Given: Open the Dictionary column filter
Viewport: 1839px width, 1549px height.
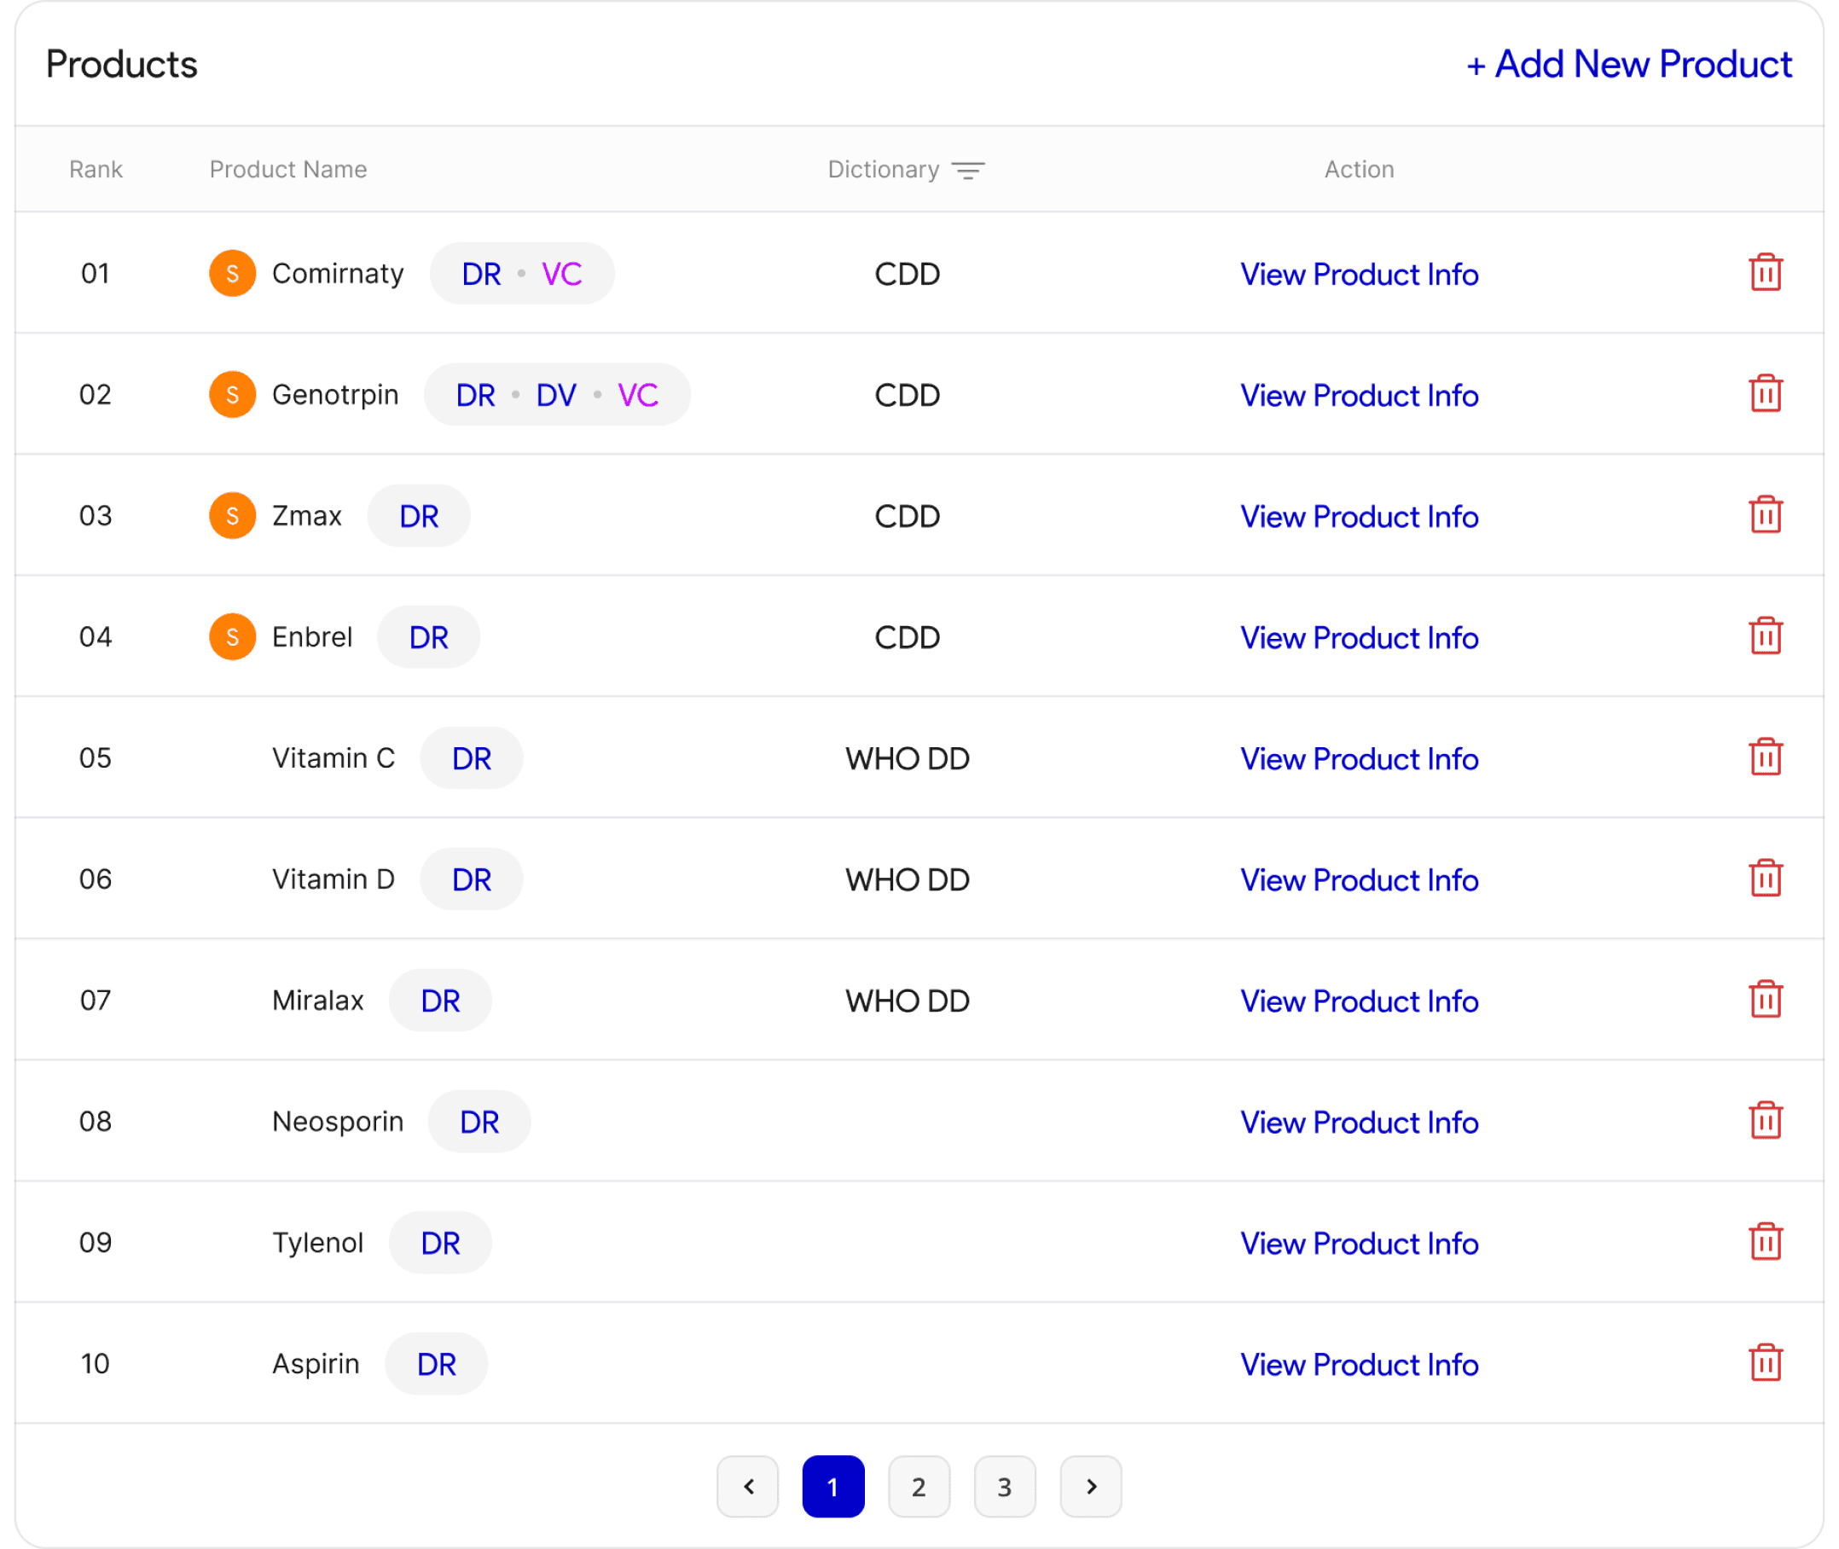Looking at the screenshot, I should click(x=968, y=170).
